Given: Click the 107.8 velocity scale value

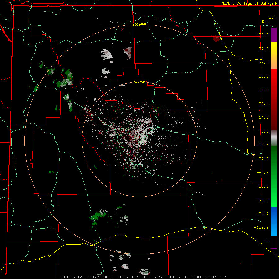Looking at the screenshot, I should [x=263, y=35].
